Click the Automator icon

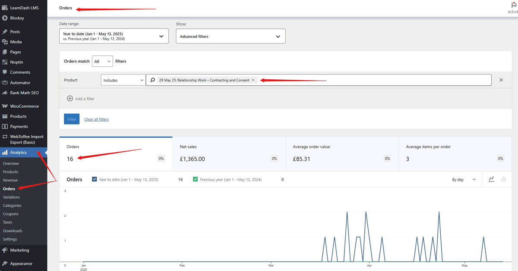(x=5, y=83)
